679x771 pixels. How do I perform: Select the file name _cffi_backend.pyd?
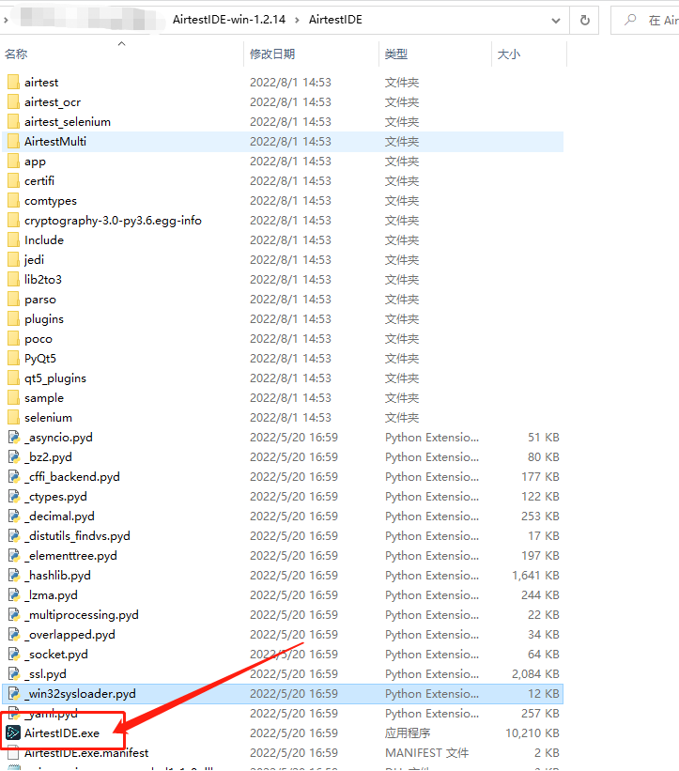(x=72, y=477)
